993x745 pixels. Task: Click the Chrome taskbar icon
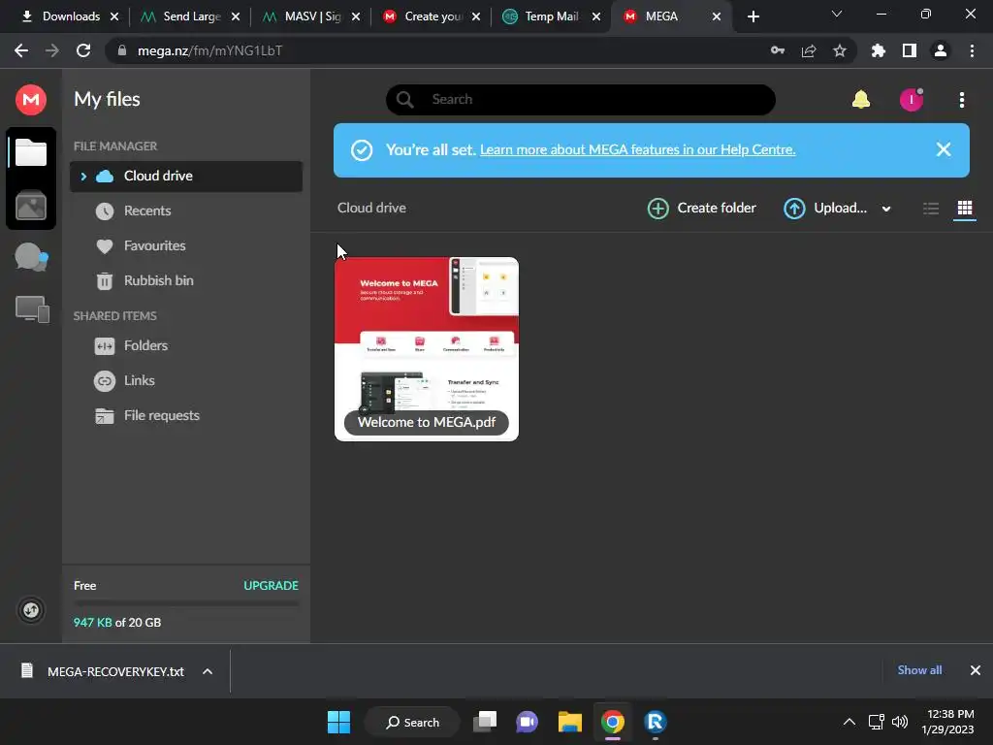coord(613,722)
